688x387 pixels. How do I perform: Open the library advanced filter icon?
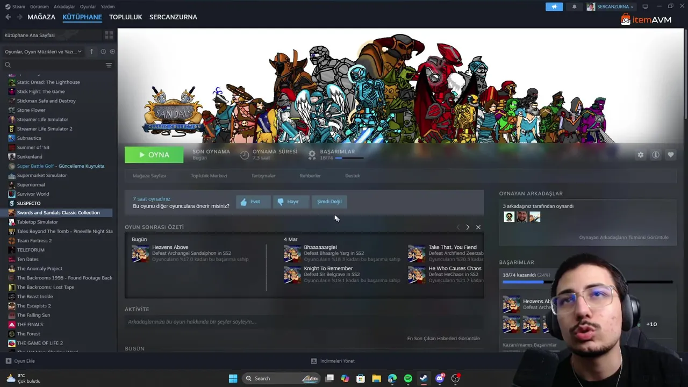pos(109,65)
